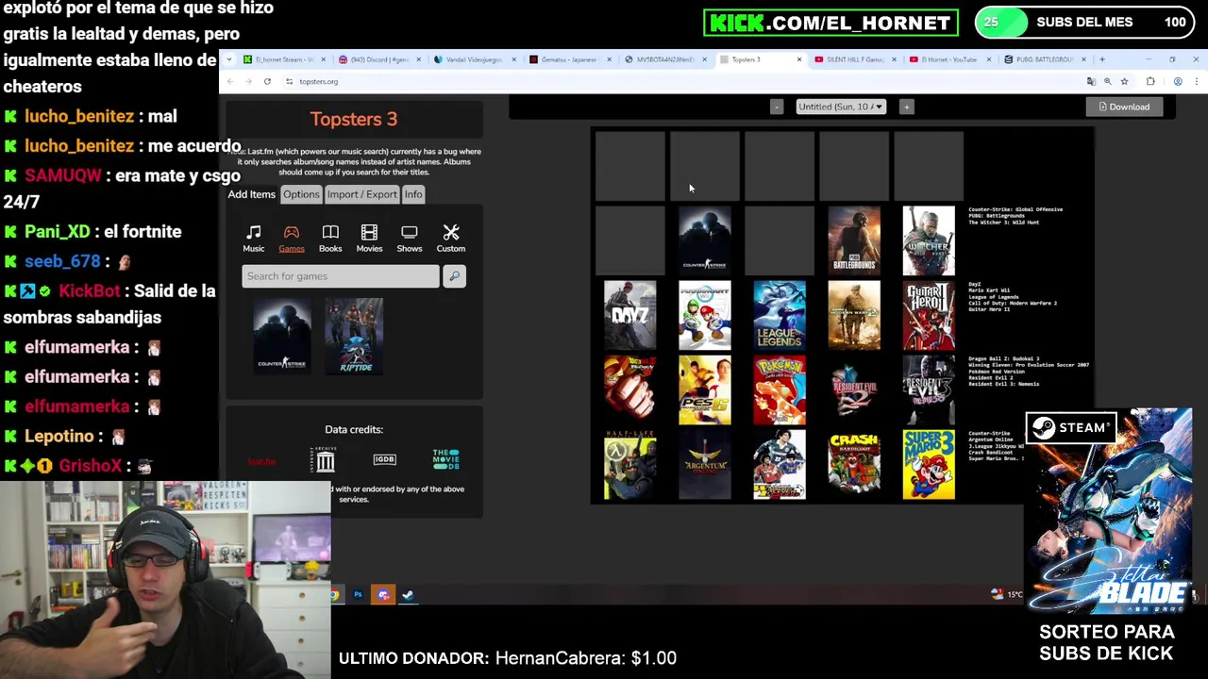Click the DayZ cover in chart

point(629,315)
